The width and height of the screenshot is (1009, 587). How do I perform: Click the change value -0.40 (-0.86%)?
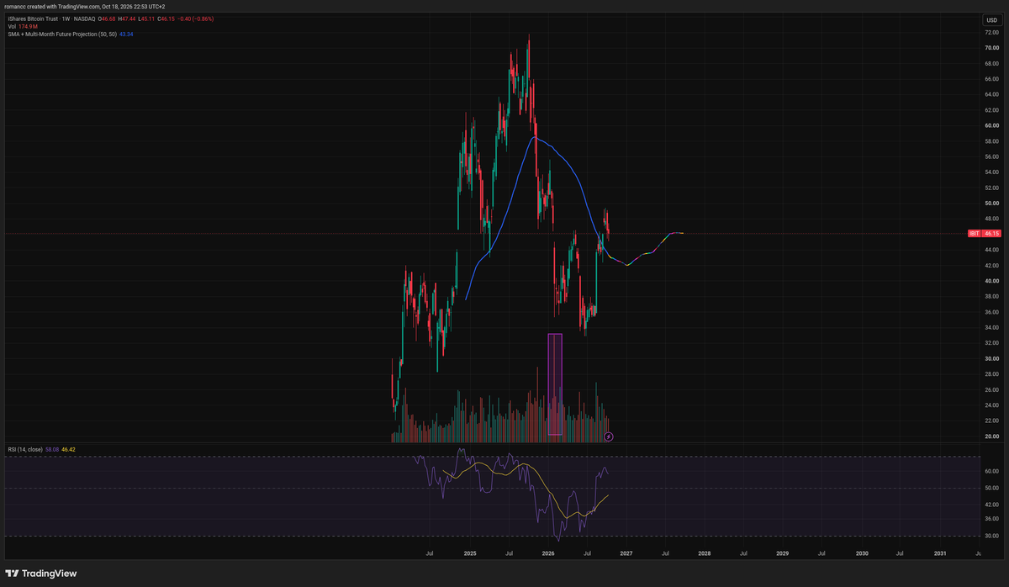195,19
